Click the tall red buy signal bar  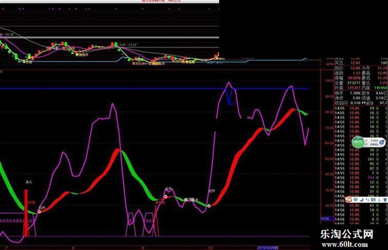point(26,213)
